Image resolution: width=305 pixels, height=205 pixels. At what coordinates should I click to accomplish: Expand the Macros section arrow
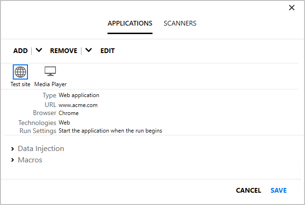coord(12,160)
